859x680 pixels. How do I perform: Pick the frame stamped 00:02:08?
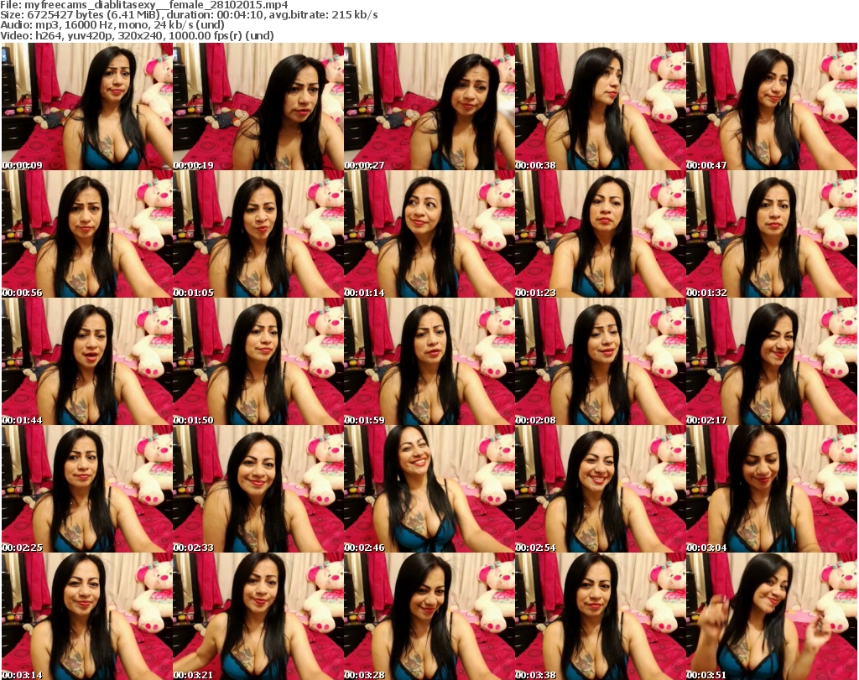(x=601, y=361)
